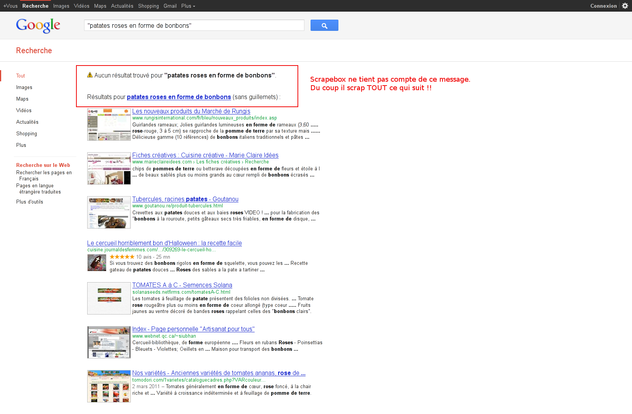Click the www.rungisinternational.com green URL
632x414 pixels.
204,118
